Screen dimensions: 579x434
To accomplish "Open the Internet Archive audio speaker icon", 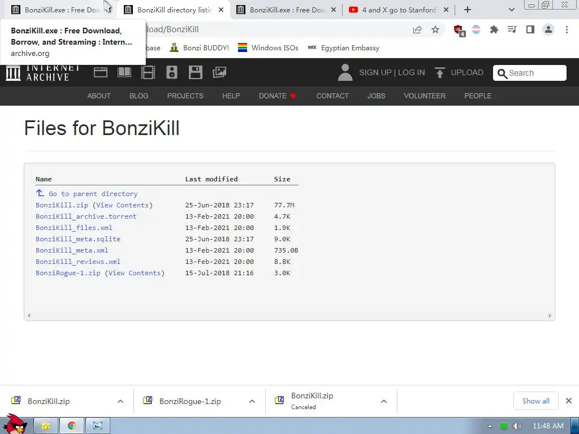I will pos(172,72).
